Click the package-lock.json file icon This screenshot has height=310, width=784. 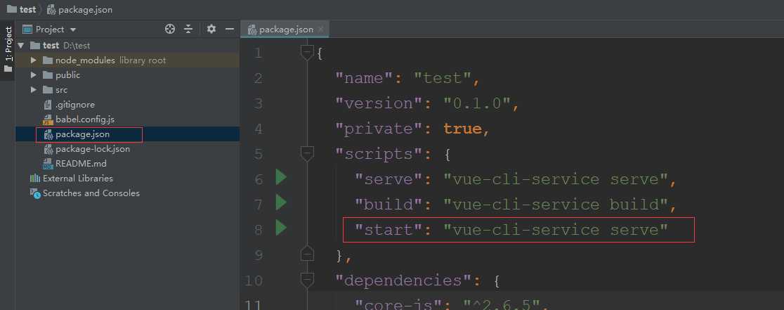click(48, 149)
